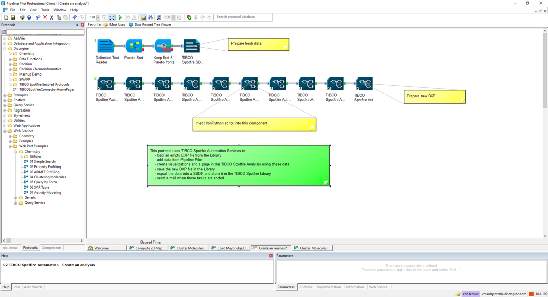The height and width of the screenshot is (297, 548).
Task: Select the TIBCO Spotfire SB... component
Action: click(x=192, y=46)
